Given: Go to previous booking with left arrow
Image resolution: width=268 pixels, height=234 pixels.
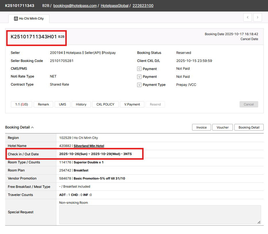Looking at the screenshot, I should (248, 17).
